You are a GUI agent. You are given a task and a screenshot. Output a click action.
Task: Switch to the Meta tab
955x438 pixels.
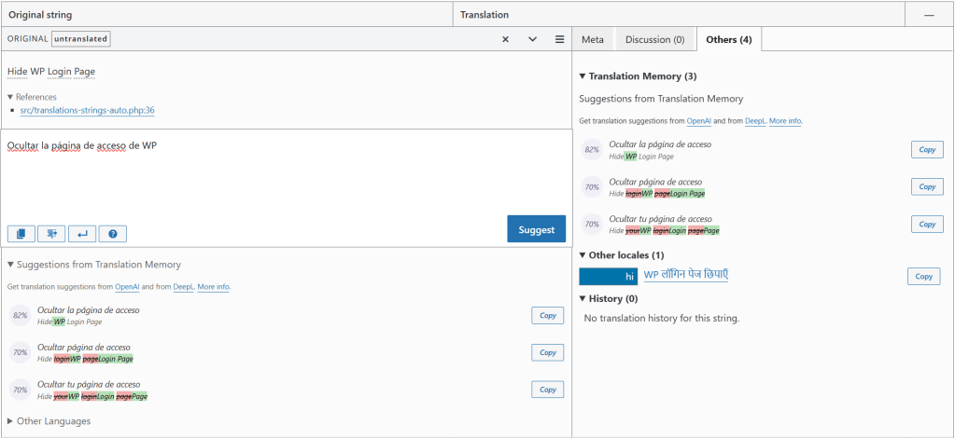click(x=593, y=39)
